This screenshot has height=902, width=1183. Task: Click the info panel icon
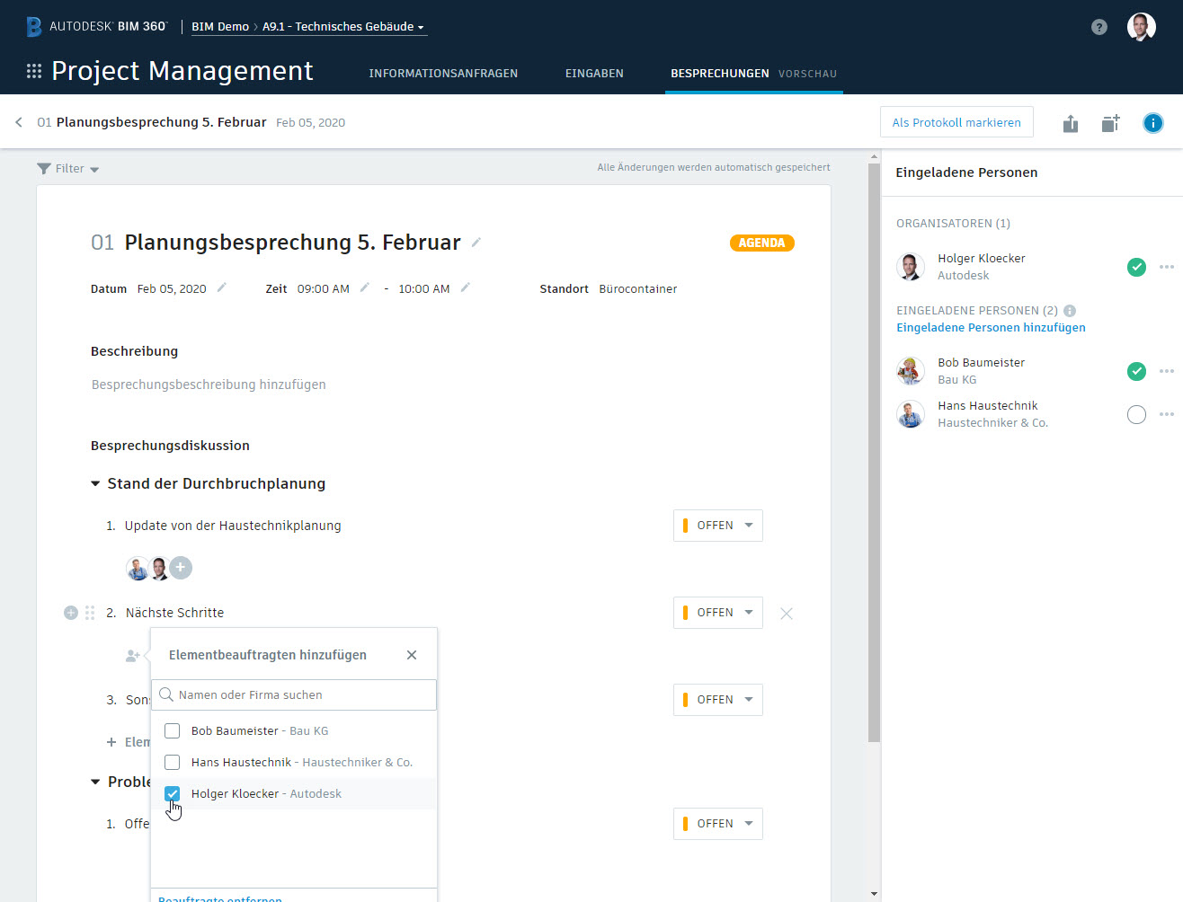point(1152,123)
